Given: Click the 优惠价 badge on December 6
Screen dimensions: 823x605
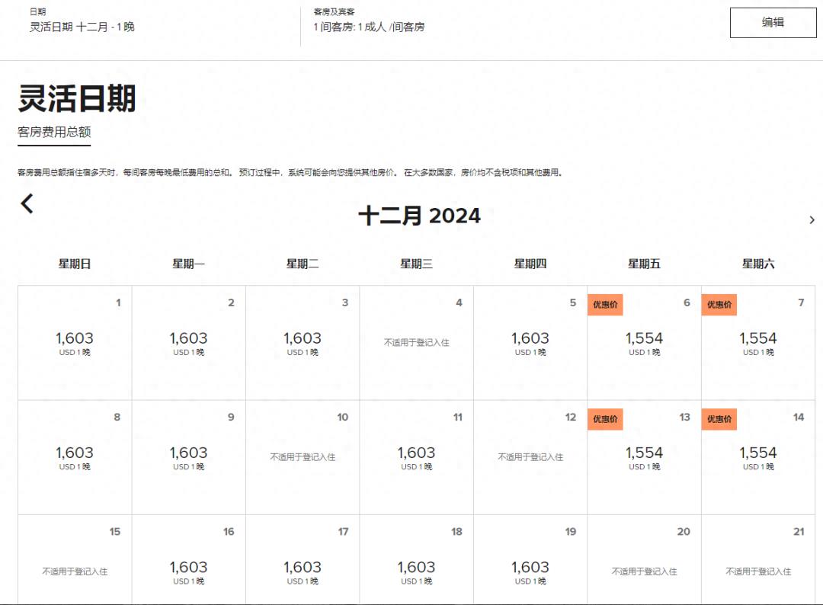Looking at the screenshot, I should (605, 305).
